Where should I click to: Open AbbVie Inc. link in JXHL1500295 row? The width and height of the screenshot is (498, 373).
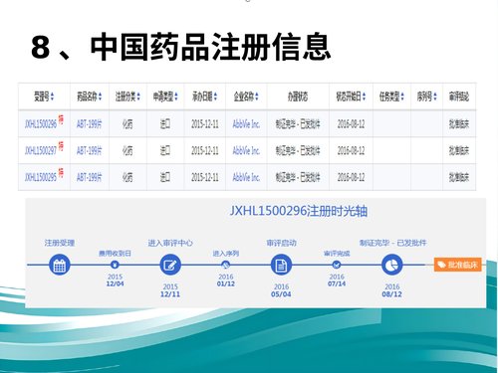[246, 177]
